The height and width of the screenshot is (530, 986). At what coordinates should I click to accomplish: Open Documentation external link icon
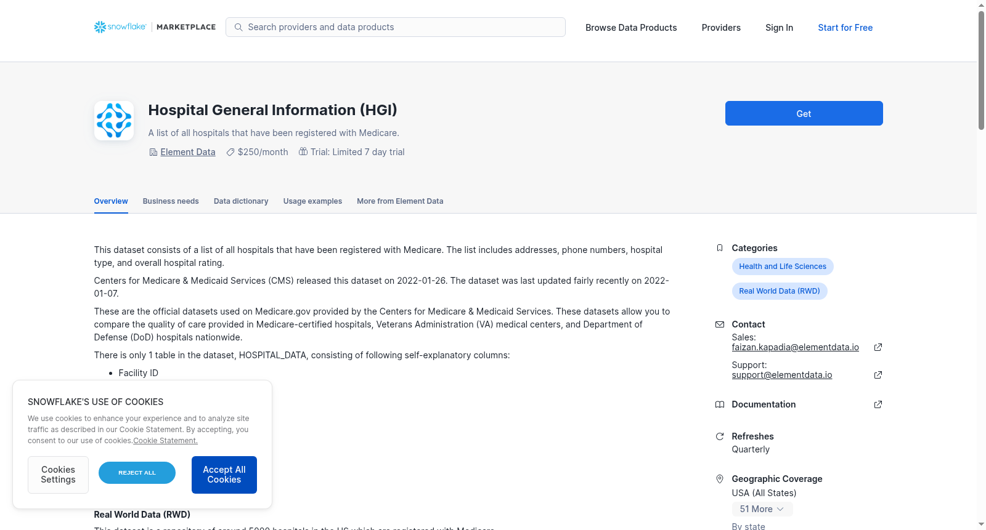point(878,404)
